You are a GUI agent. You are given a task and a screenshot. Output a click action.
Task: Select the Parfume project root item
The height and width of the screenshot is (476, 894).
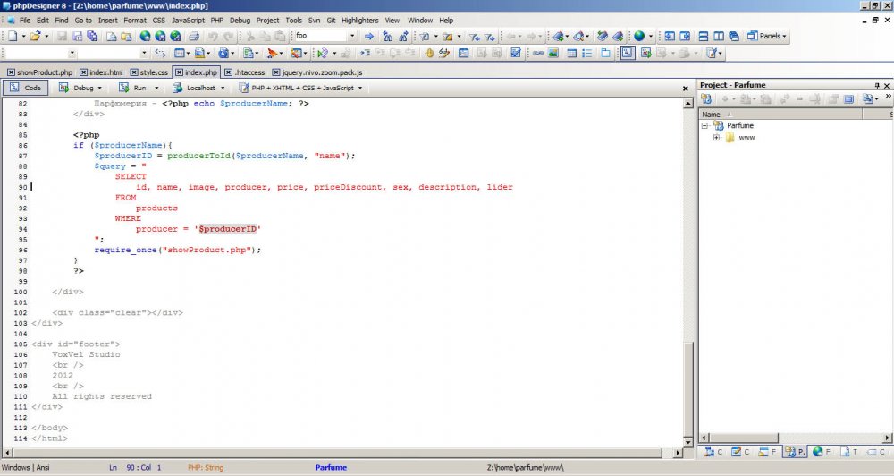click(740, 125)
